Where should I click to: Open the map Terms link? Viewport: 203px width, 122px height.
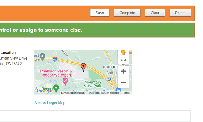(126, 93)
